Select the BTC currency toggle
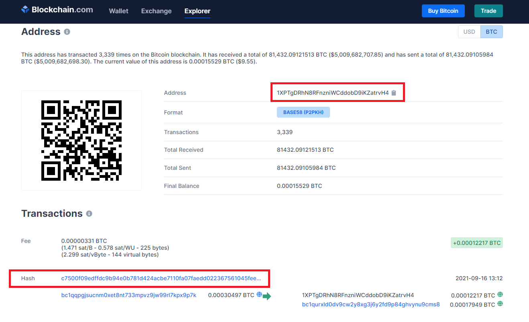The image size is (529, 322). 491,32
